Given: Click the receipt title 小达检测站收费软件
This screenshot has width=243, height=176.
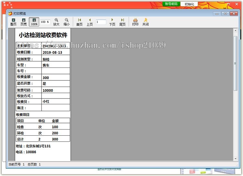Looking at the screenshot, I should click(x=43, y=35).
